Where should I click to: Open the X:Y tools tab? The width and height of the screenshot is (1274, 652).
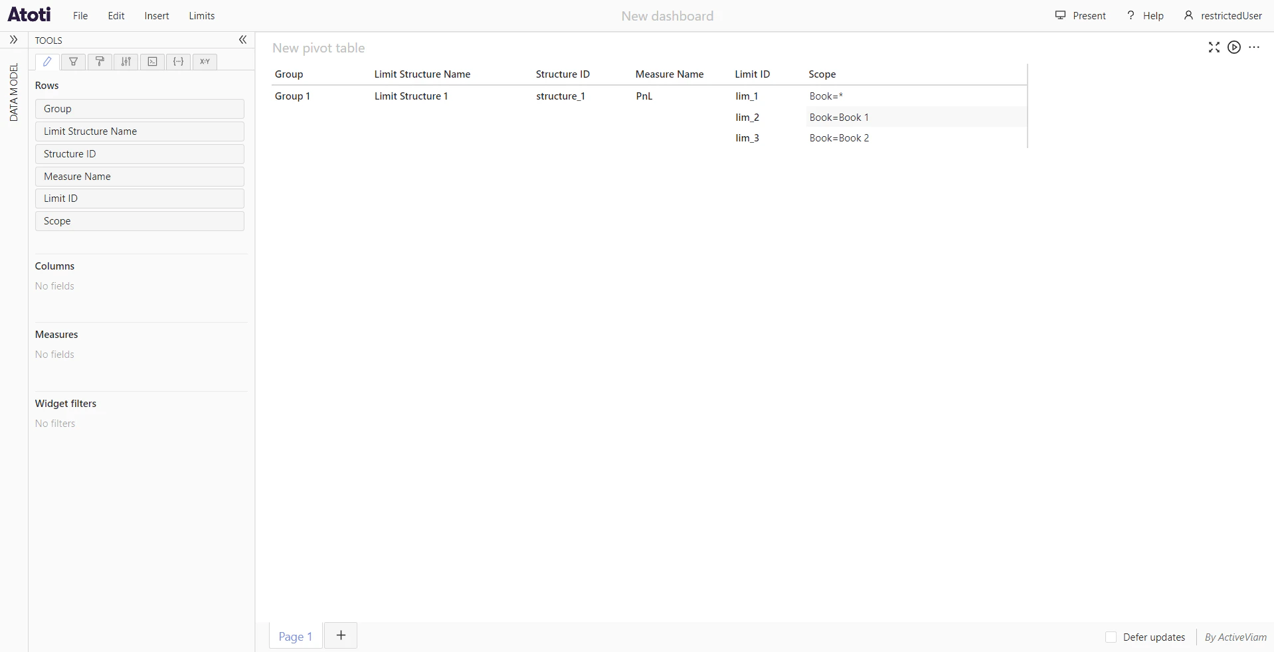tap(205, 62)
